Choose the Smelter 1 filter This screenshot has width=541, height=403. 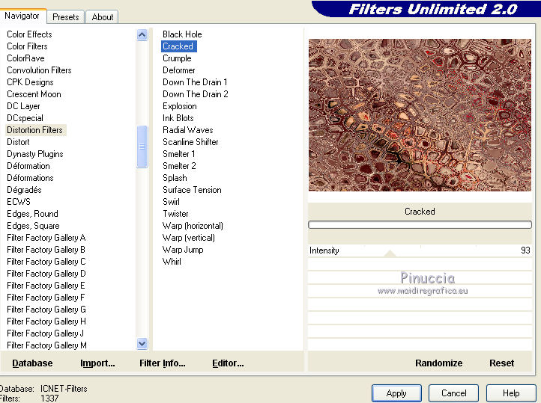(179, 154)
